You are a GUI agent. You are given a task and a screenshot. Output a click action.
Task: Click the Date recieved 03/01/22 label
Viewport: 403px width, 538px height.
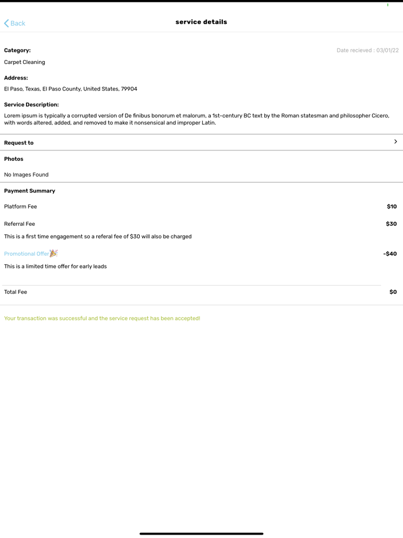(367, 51)
